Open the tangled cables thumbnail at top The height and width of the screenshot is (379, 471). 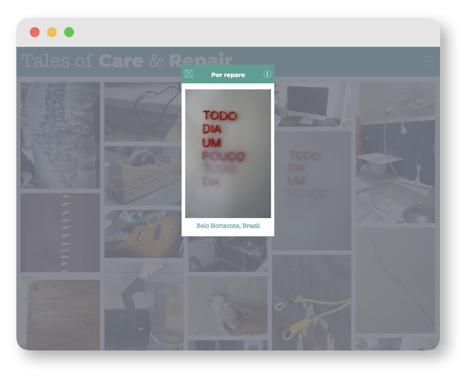coord(143,112)
